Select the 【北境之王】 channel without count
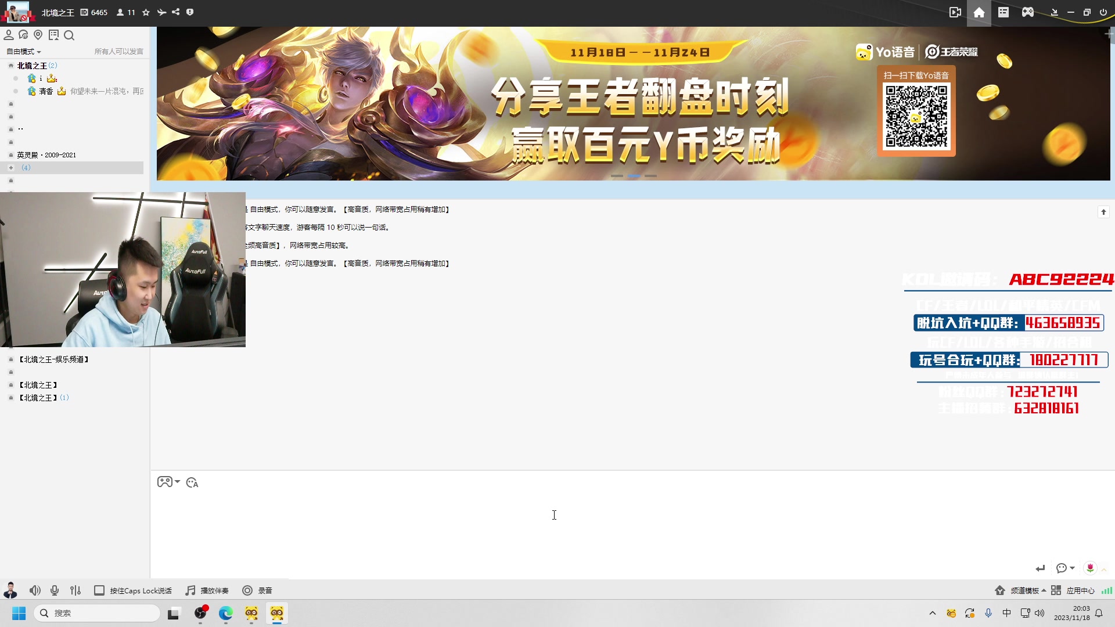The image size is (1115, 627). [38, 385]
